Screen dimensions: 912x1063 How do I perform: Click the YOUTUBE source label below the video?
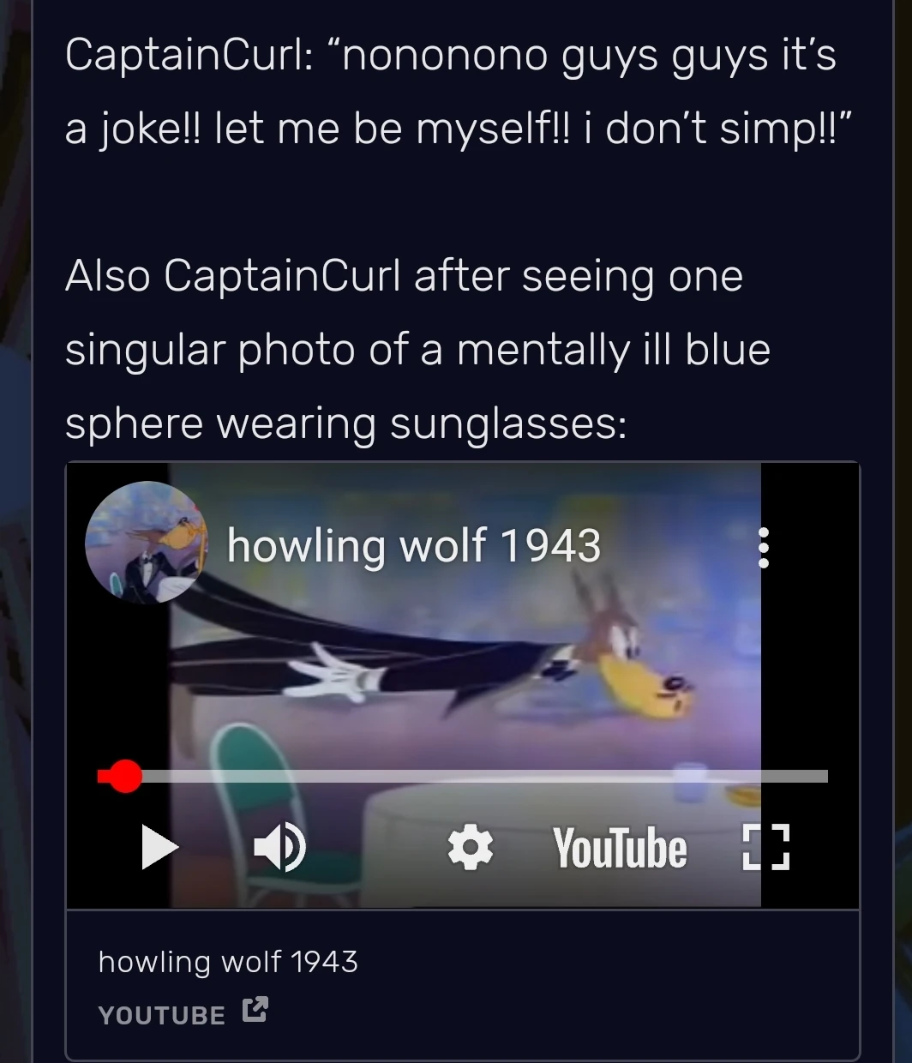point(161,1015)
